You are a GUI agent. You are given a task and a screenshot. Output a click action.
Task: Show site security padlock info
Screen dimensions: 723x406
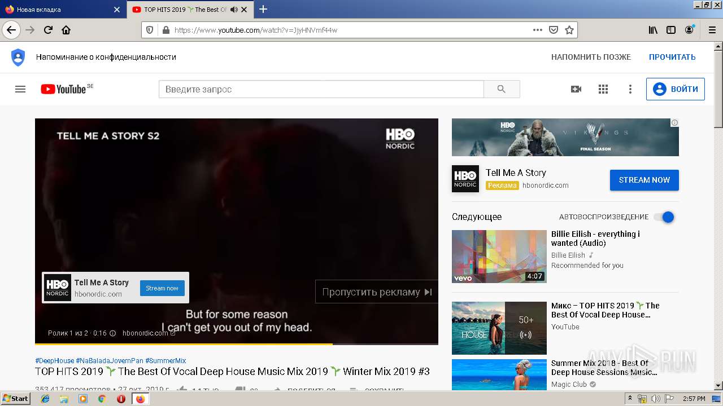pyautogui.click(x=165, y=30)
